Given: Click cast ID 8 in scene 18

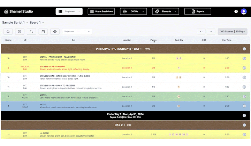Looking at the screenshot, I should click(x=180, y=58).
